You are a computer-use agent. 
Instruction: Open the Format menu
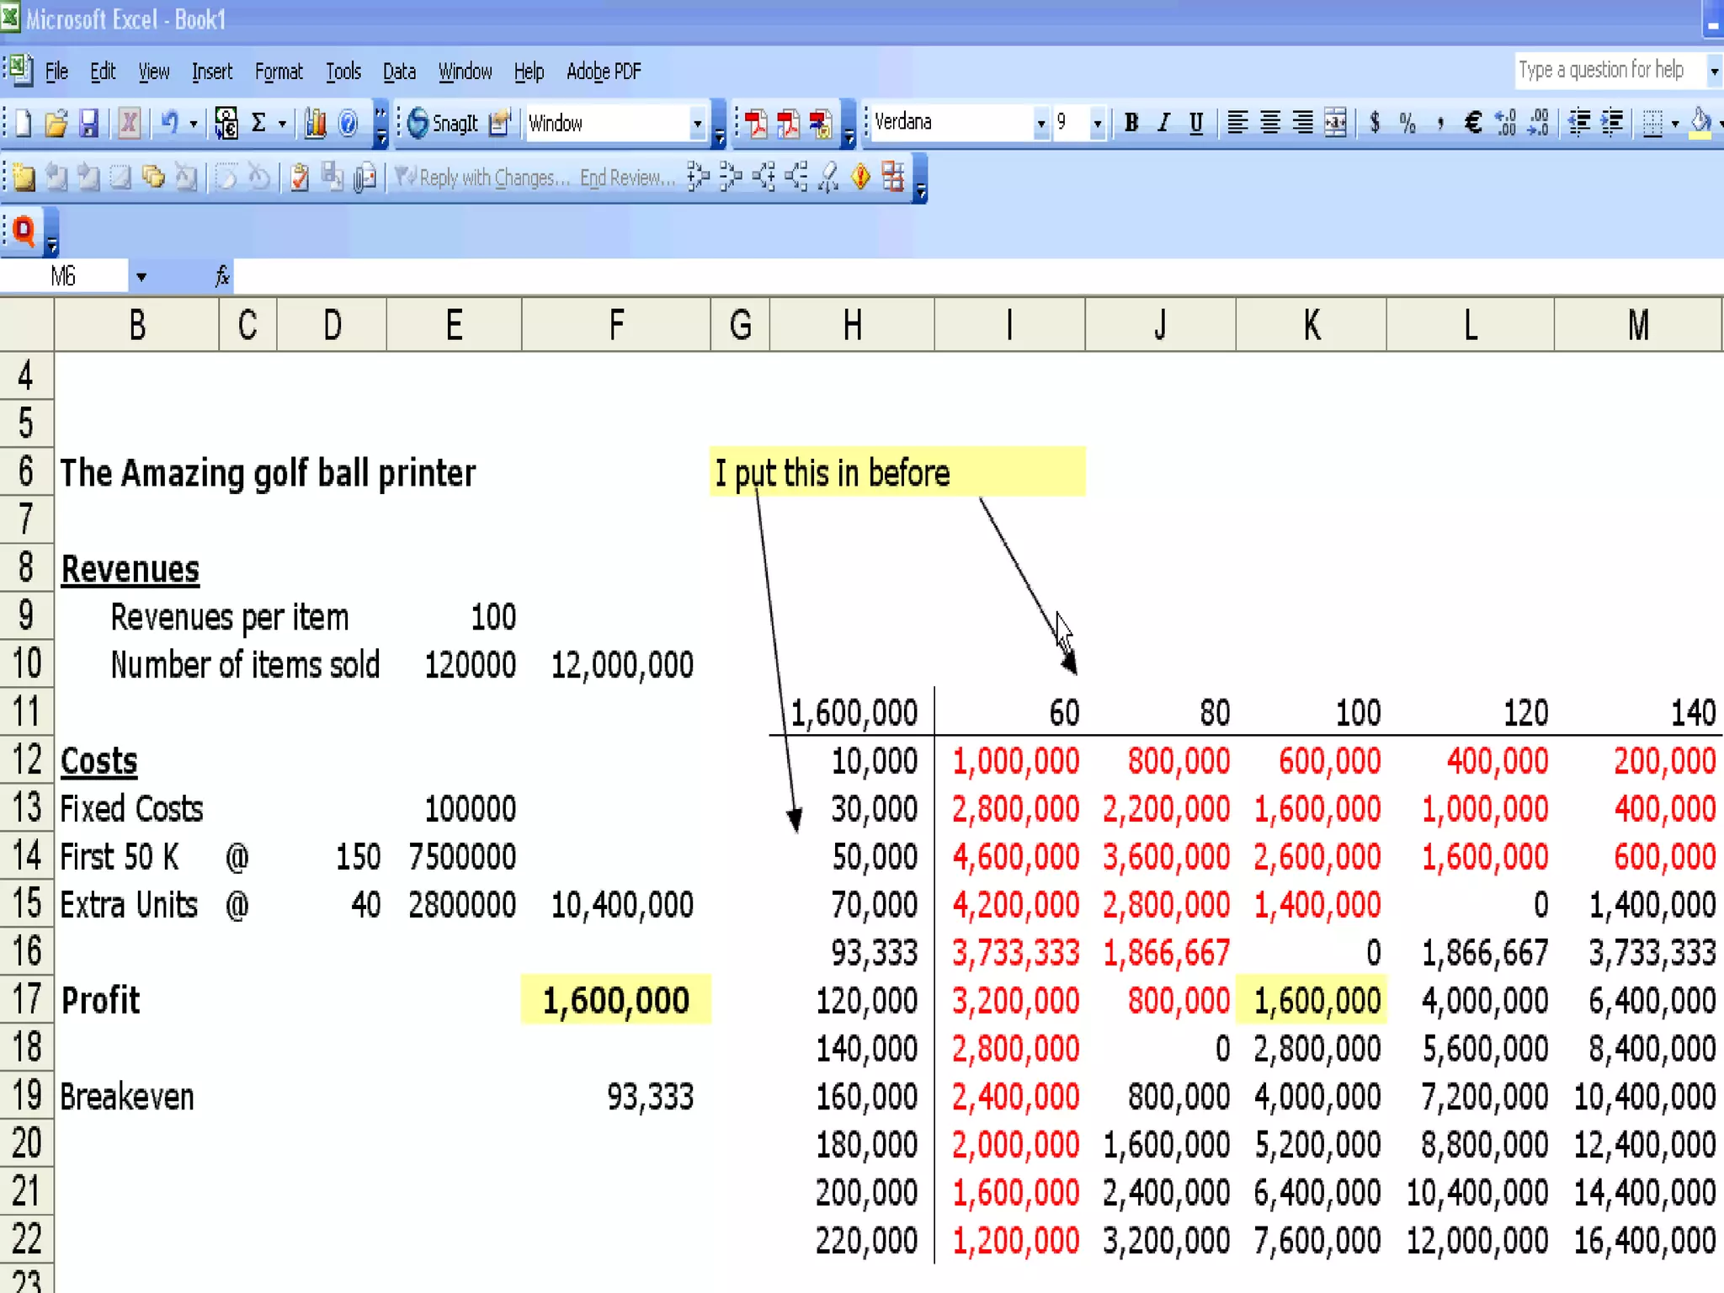(279, 72)
